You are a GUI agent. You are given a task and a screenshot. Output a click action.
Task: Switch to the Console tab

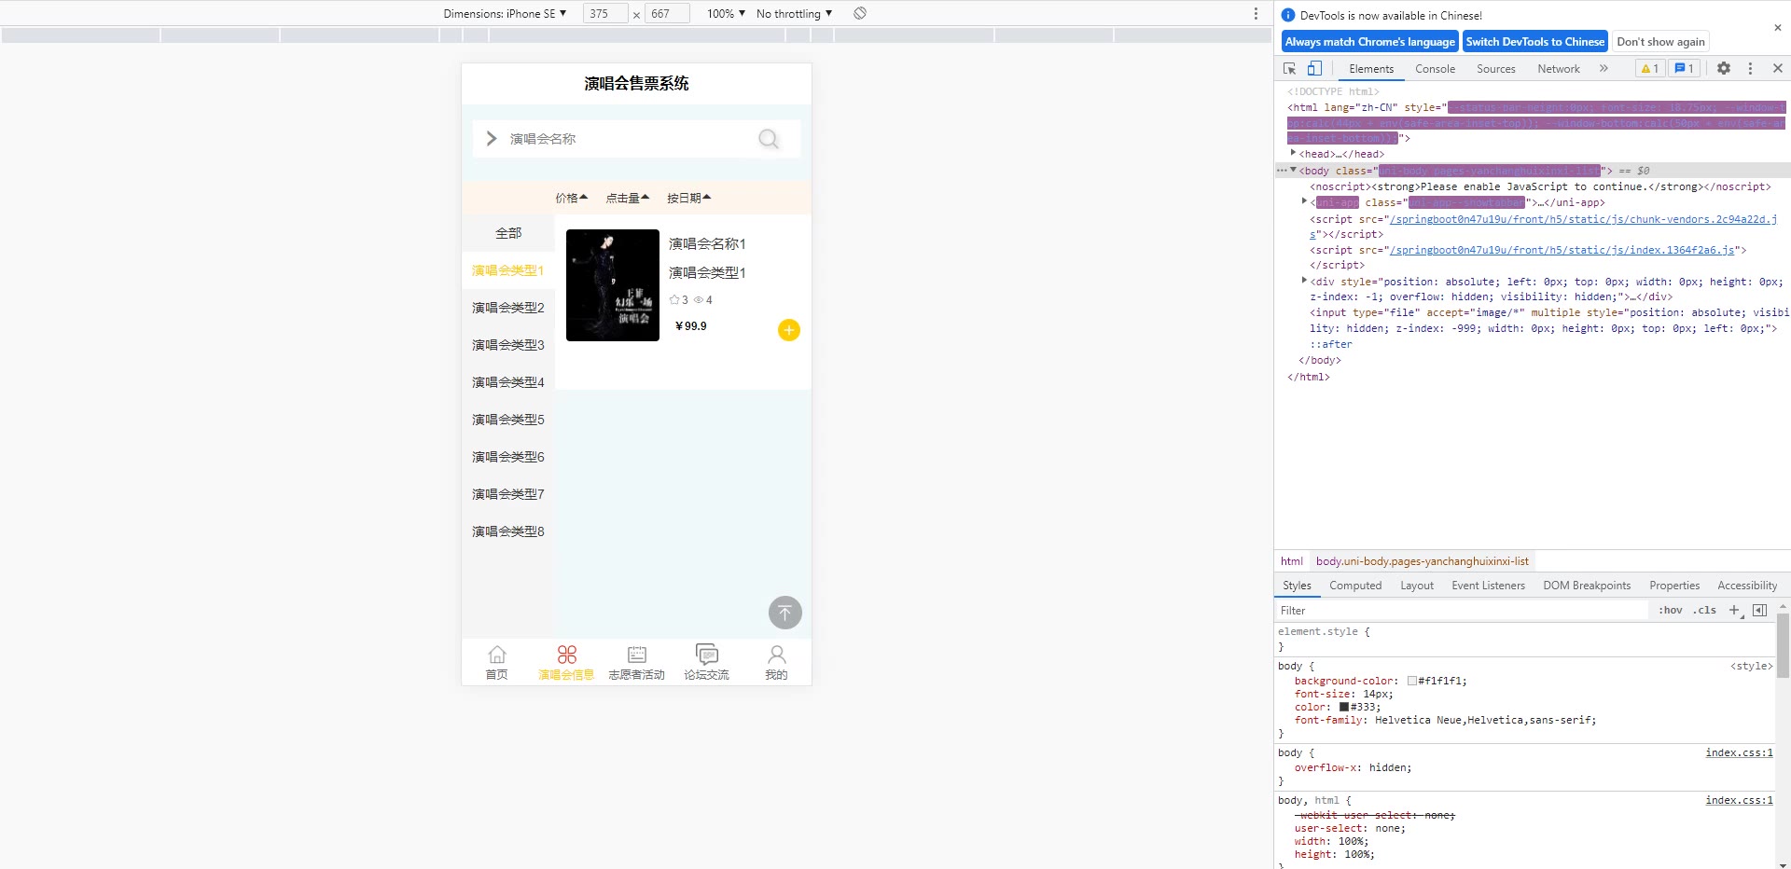[x=1435, y=69]
